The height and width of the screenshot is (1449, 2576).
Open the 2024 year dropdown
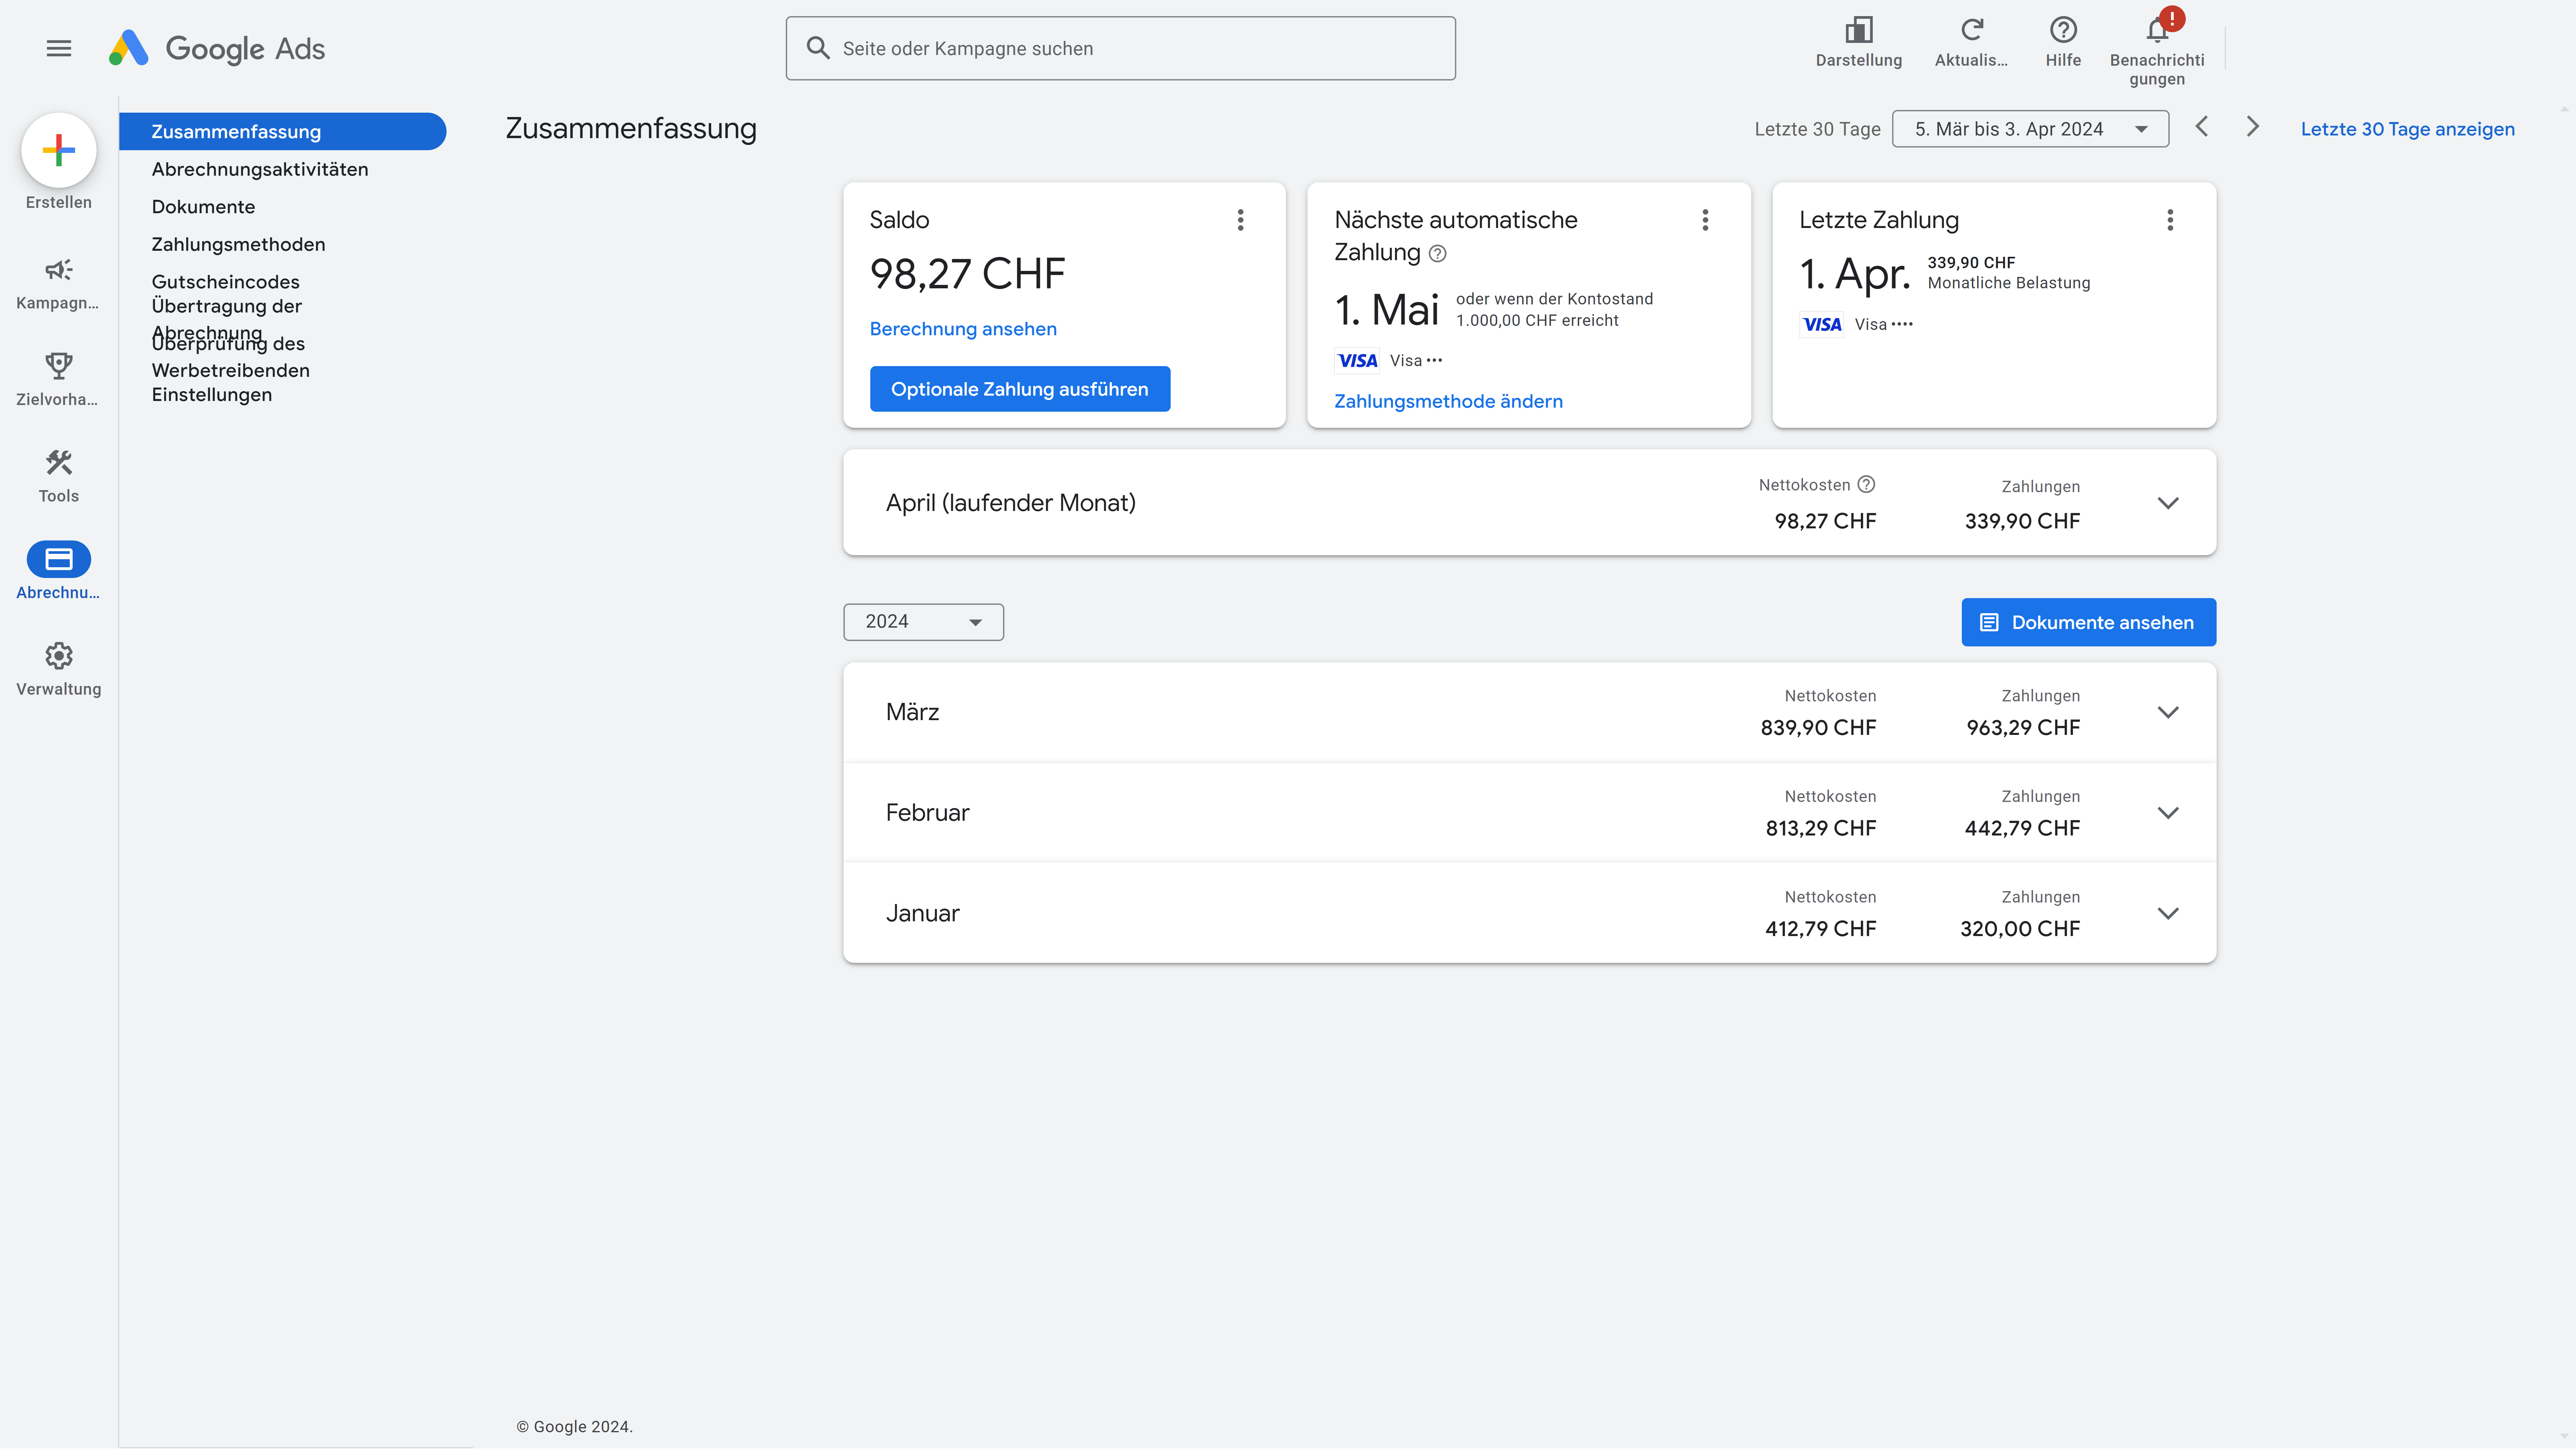[923, 622]
